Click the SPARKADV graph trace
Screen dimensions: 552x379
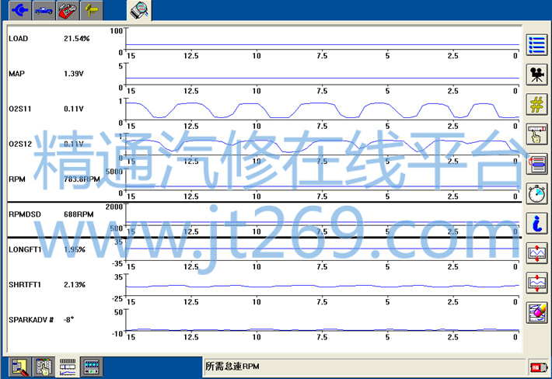click(323, 330)
